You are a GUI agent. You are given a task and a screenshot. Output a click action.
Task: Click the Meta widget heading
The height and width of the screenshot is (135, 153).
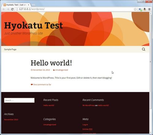85,119
